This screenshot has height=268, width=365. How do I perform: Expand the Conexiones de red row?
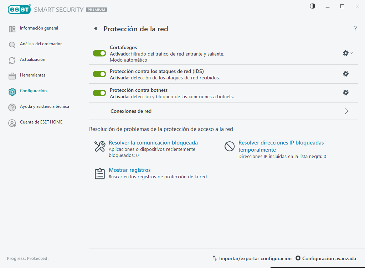346,111
